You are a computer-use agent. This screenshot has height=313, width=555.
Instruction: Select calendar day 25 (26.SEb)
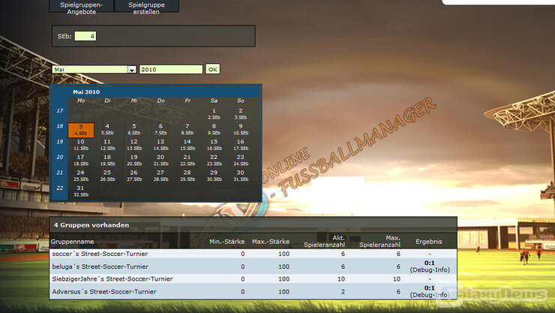pos(107,176)
